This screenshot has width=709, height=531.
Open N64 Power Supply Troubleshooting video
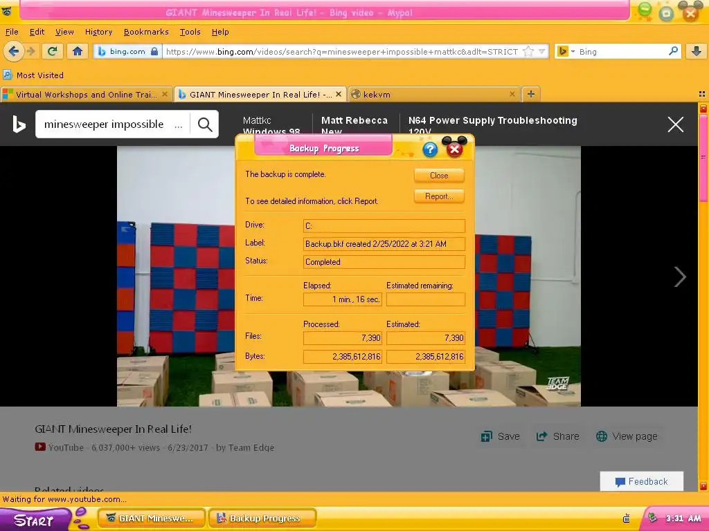(492, 126)
